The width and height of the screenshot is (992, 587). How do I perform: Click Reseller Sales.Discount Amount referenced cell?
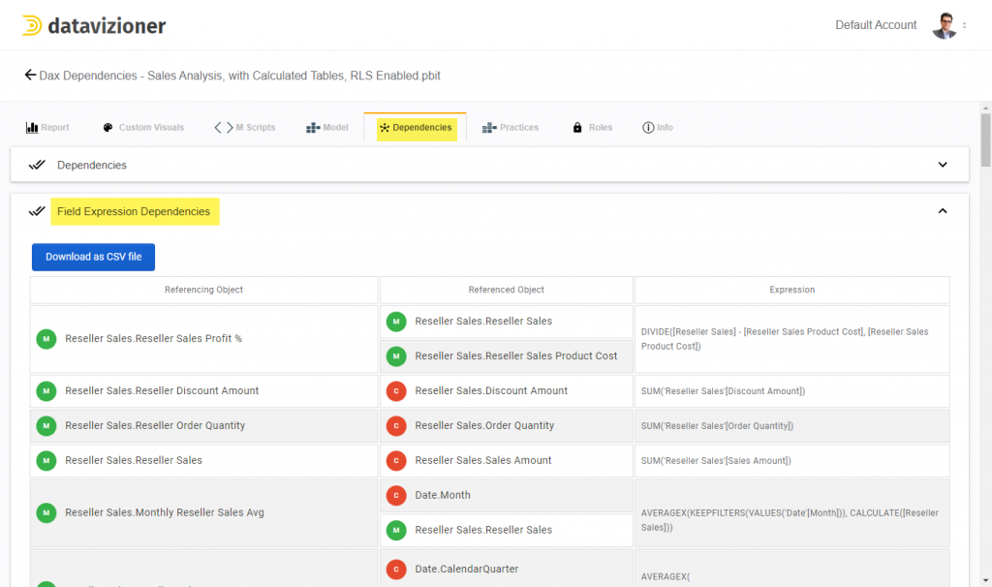[x=506, y=391]
